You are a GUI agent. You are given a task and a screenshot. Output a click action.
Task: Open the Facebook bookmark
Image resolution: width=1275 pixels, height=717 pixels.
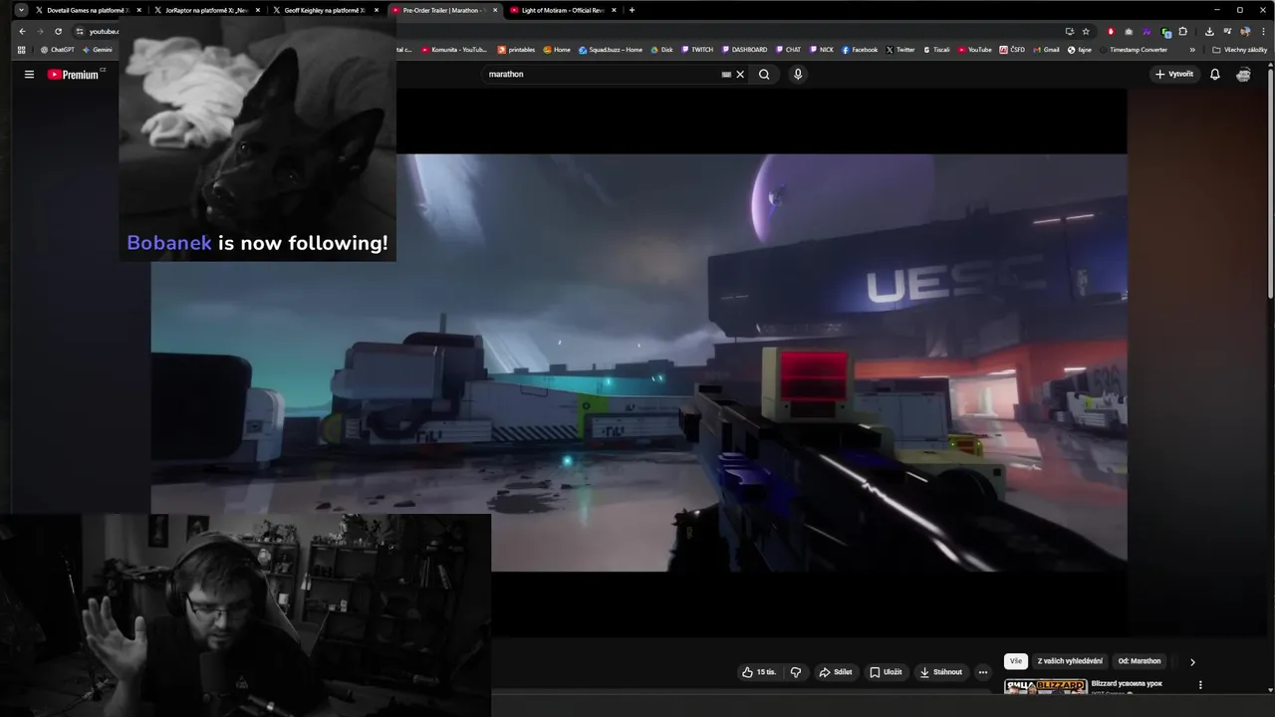[860, 50]
